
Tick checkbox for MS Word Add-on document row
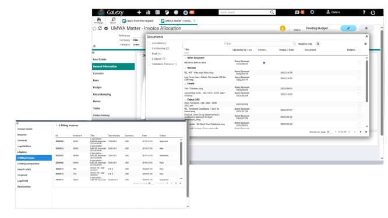click(x=359, y=63)
